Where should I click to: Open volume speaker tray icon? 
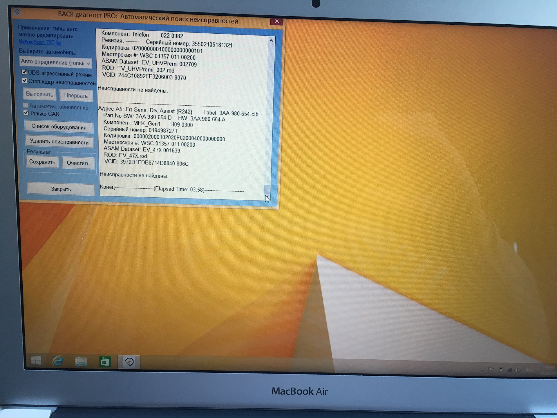pos(517,370)
